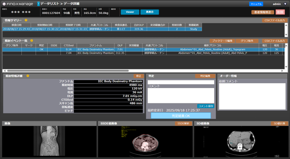Image resolution: width=290 pixels, height=159 pixels.
Task: Expand the admin user dropdown arrow
Action: click(285, 4)
